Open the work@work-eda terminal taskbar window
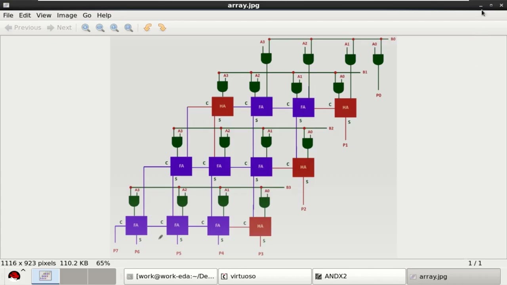Screen dimensions: 507x285 [x=171, y=276]
